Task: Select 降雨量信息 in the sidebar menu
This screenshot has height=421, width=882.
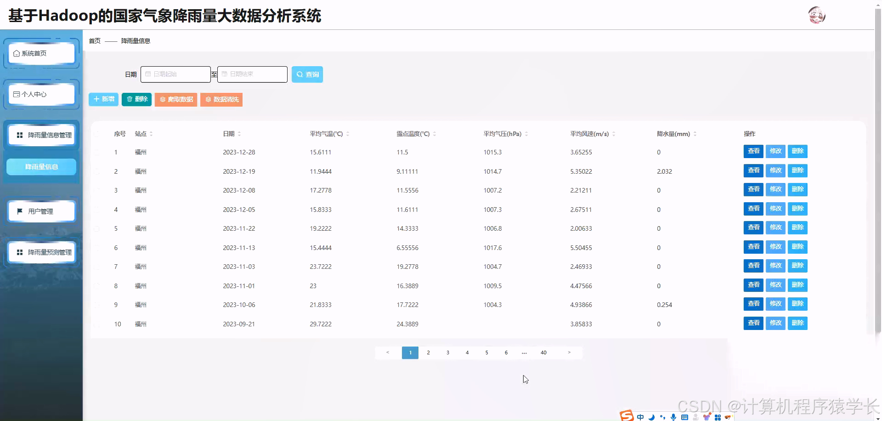Action: pyautogui.click(x=41, y=167)
